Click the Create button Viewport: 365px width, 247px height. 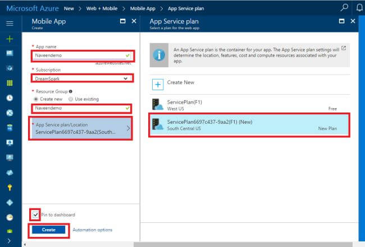click(x=49, y=230)
